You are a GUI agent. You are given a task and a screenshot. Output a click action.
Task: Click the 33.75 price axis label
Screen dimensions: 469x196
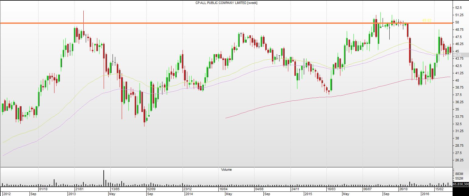[x=459, y=117]
